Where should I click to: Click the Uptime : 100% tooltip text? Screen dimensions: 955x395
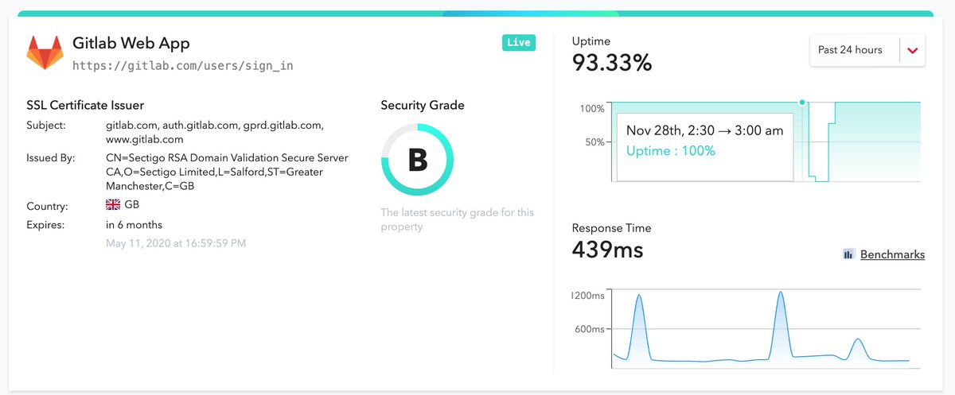coord(671,150)
